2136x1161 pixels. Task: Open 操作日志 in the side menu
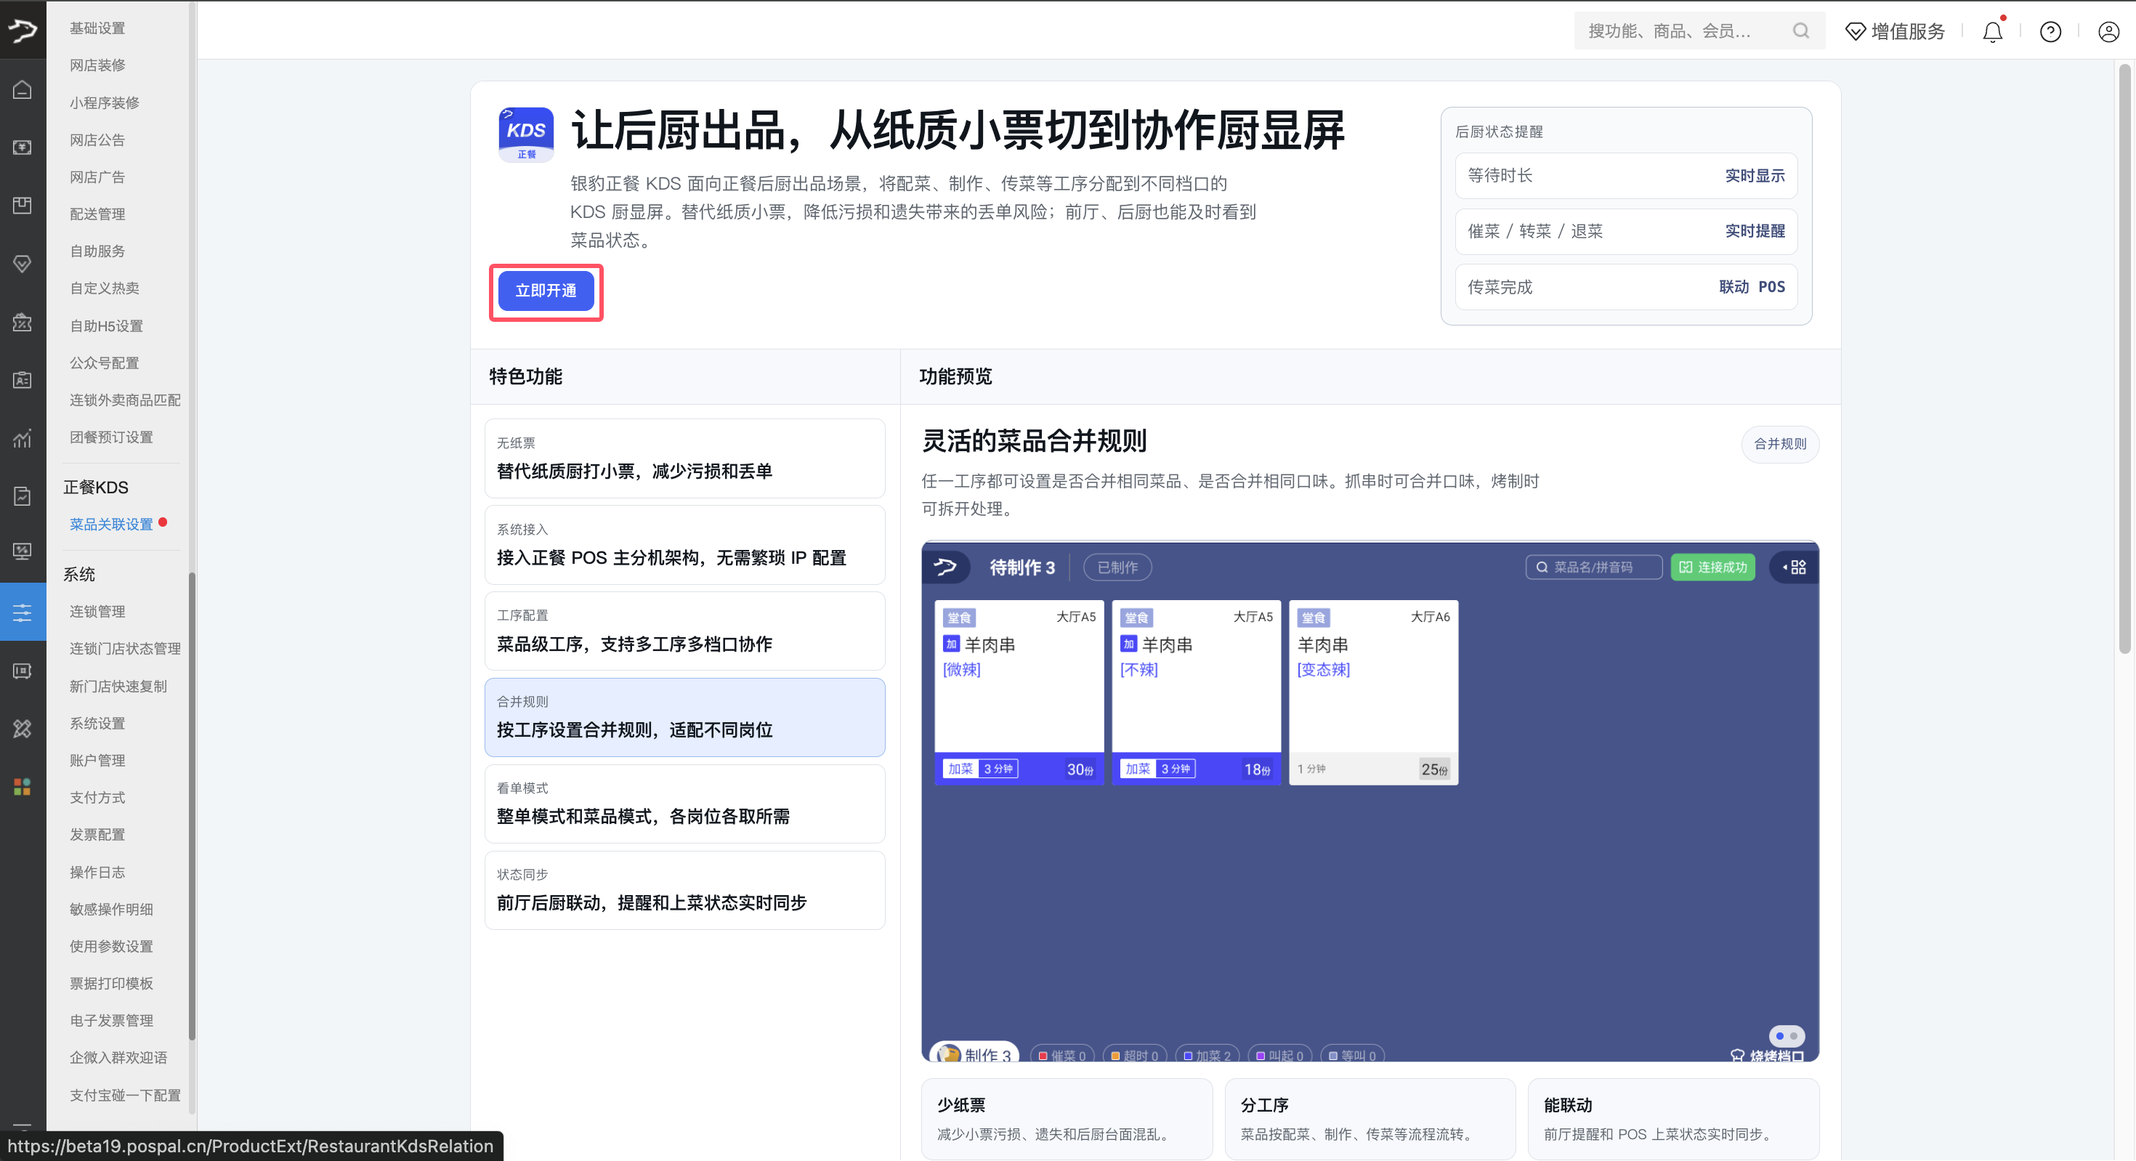point(97,872)
